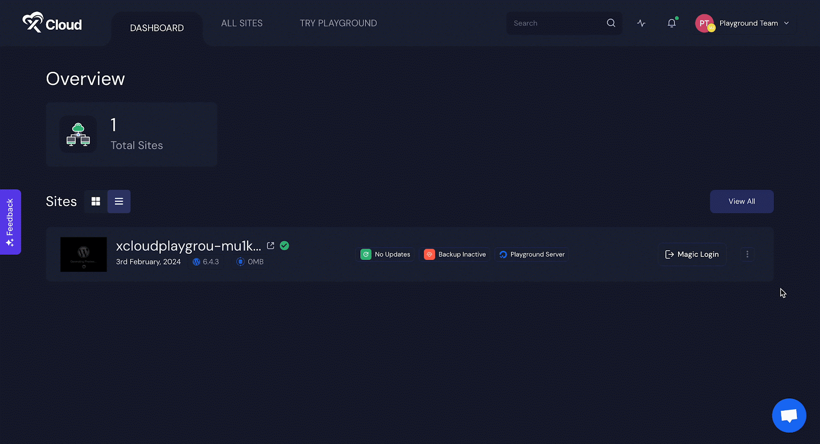The image size is (820, 444).
Task: Open the site three-dot options menu
Action: click(x=747, y=254)
